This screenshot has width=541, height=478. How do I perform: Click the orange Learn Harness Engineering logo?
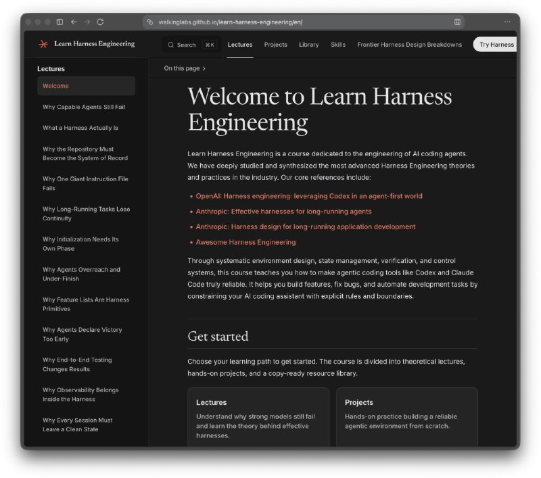click(x=43, y=44)
